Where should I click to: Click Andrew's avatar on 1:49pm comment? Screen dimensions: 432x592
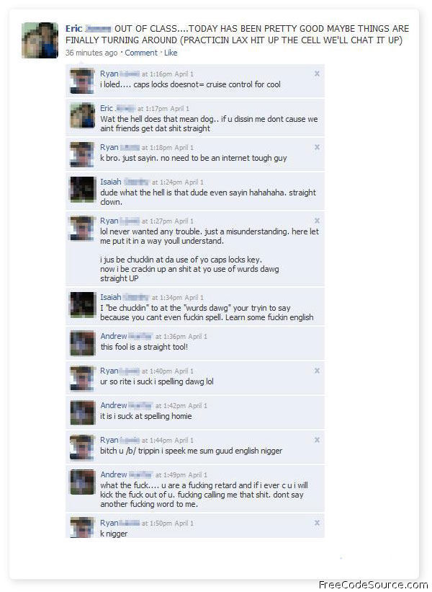(83, 482)
